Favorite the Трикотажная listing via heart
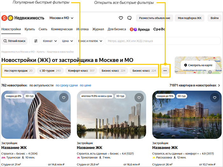Viewport: 223px width, 167px height. [x=139, y=98]
